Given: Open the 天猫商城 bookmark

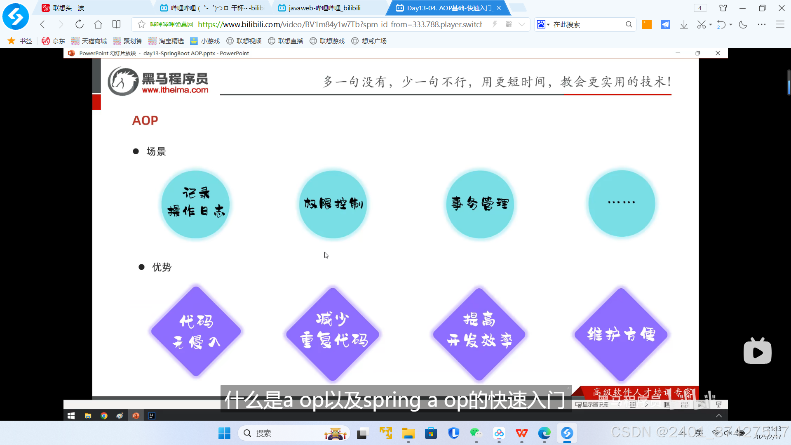Looking at the screenshot, I should pyautogui.click(x=89, y=41).
